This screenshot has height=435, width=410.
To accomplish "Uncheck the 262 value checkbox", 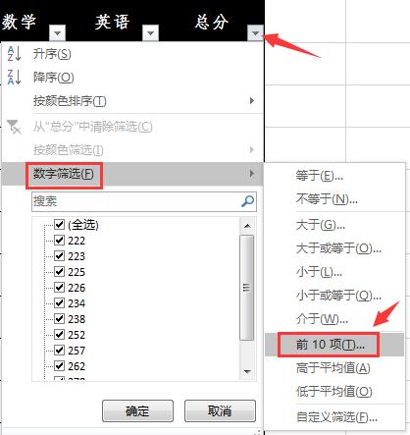I will point(59,366).
